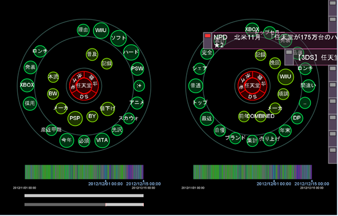Click the WIIU node in left outer ring
This screenshot has width=338, height=216.
pyautogui.click(x=101, y=30)
